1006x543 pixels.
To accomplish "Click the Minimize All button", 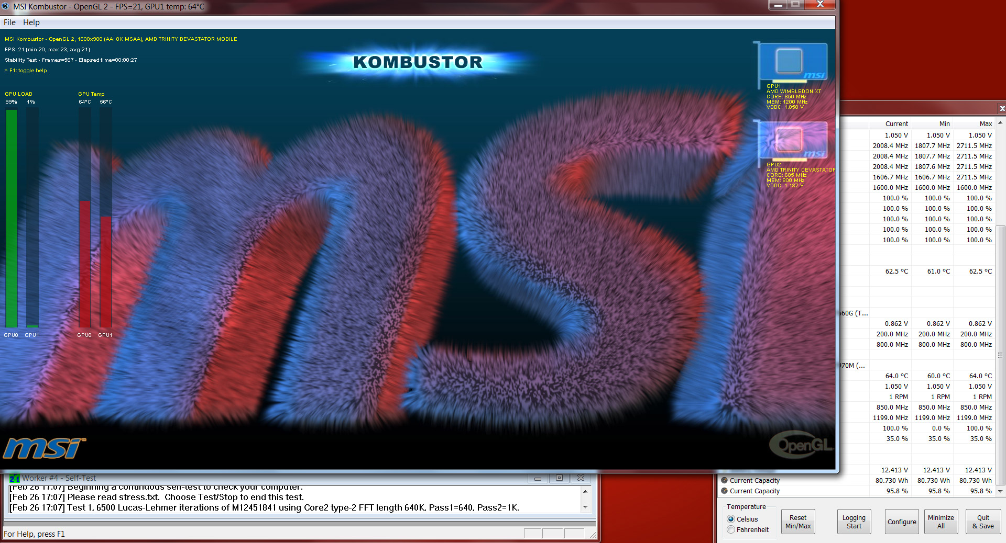I will (941, 522).
